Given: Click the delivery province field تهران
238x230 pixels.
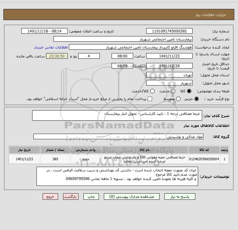Looking at the screenshot, I should [169, 75].
